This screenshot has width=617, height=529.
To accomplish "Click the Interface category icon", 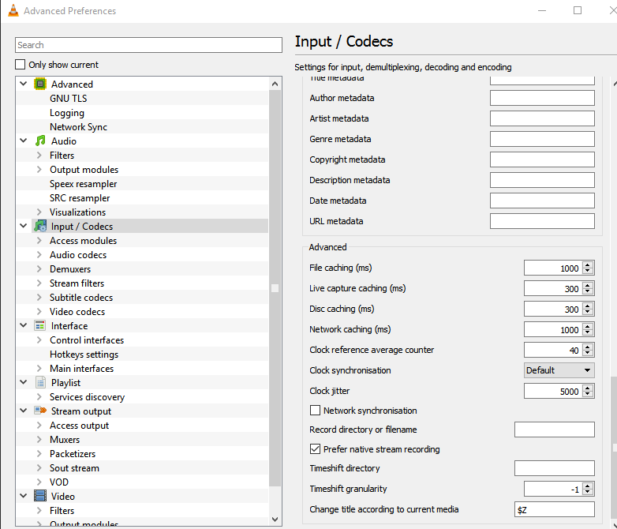I will coord(40,326).
